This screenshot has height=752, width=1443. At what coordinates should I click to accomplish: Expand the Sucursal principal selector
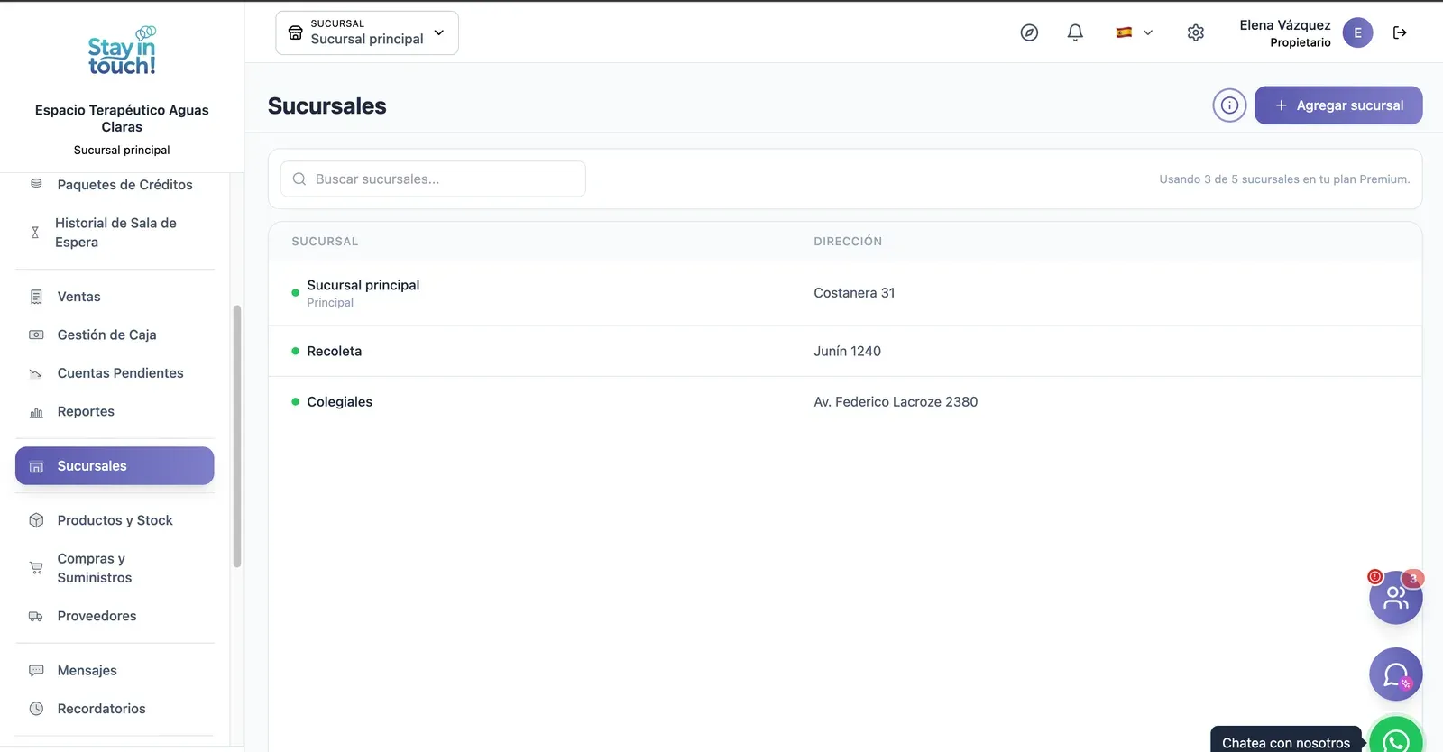pyautogui.click(x=367, y=32)
